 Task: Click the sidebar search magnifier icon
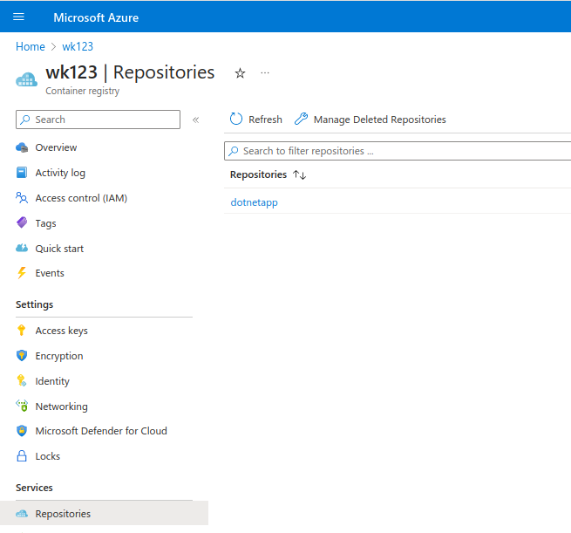pyautogui.click(x=24, y=120)
